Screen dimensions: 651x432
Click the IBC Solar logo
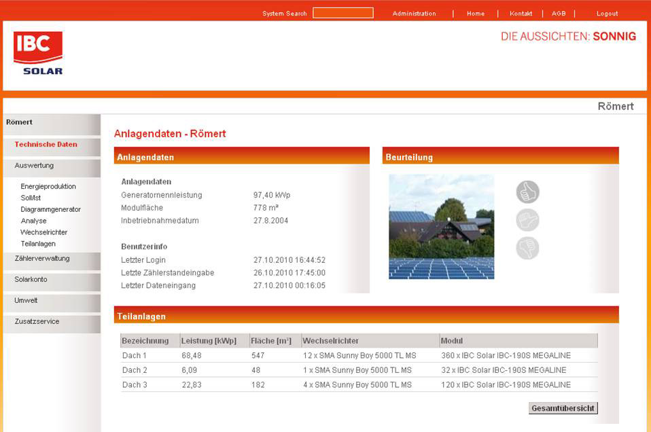tap(38, 53)
